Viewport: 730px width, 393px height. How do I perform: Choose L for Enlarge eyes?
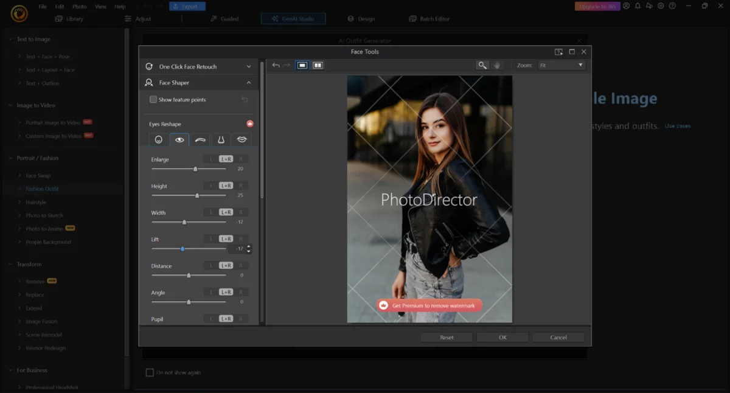[212, 159]
